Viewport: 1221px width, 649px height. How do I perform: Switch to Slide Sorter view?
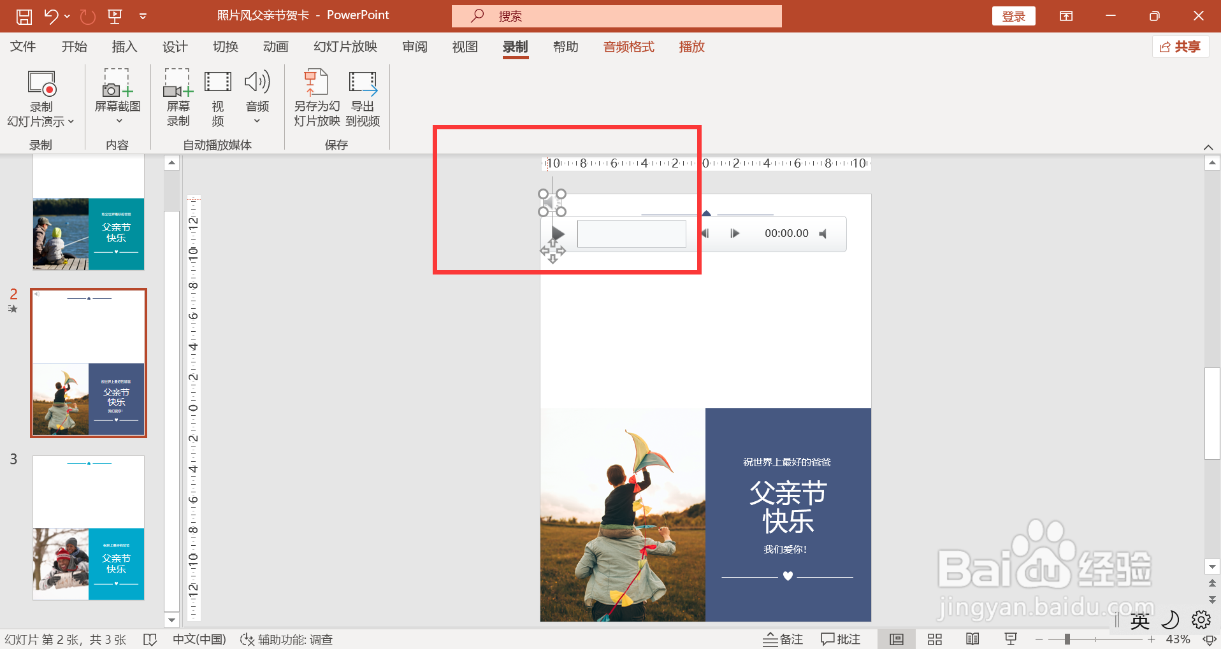point(935,639)
